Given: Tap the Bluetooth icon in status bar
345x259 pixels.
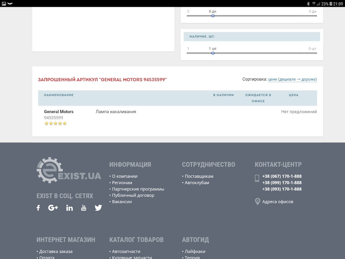Looking at the screenshot, I should (308, 4).
